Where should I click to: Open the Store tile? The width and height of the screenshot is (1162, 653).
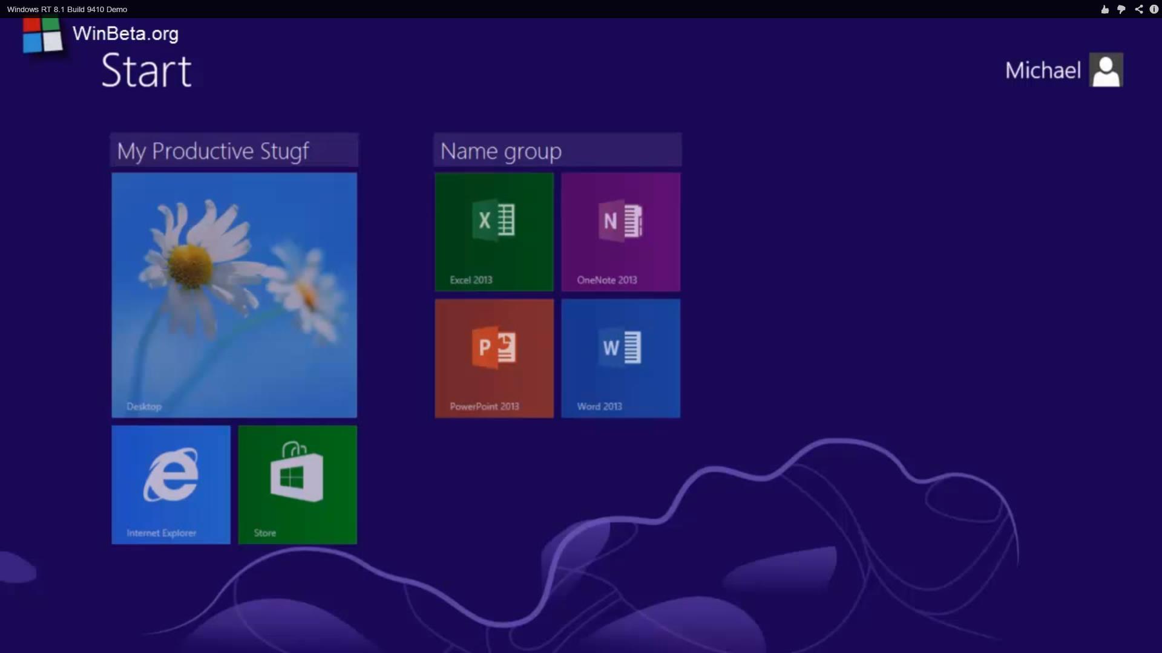tap(297, 485)
